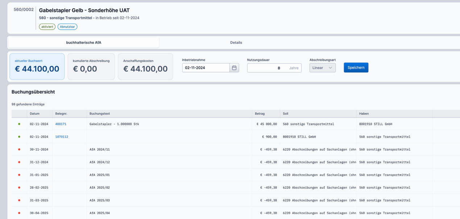Click green status dot of Belegnr. 1070112 row
Image resolution: width=460 pixels, height=219 pixels.
point(19,137)
